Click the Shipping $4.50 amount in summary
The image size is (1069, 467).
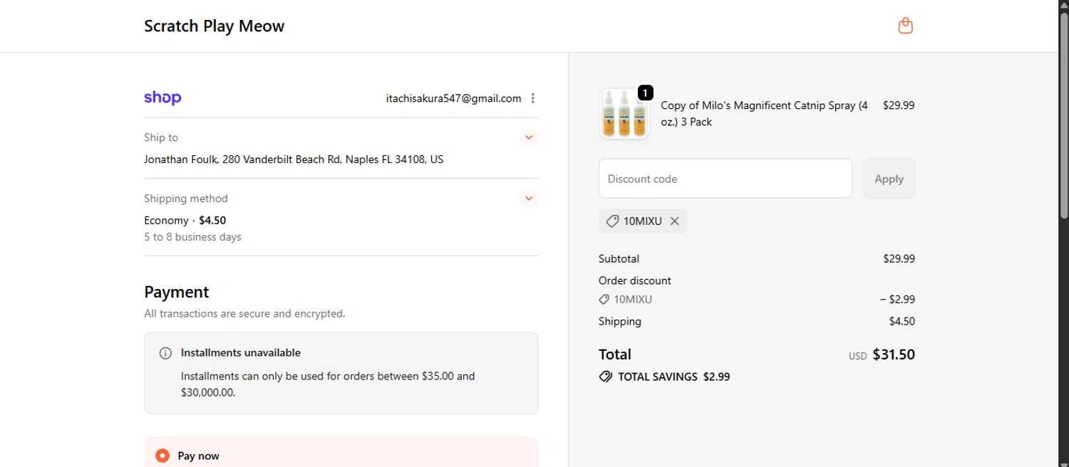(902, 322)
